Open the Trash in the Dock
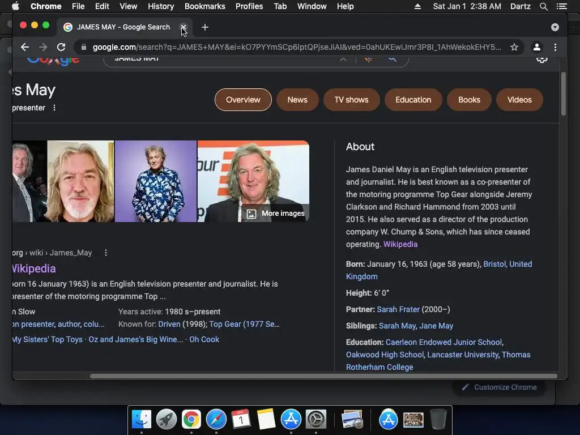Screen dimensions: 580x435 click(x=438, y=419)
